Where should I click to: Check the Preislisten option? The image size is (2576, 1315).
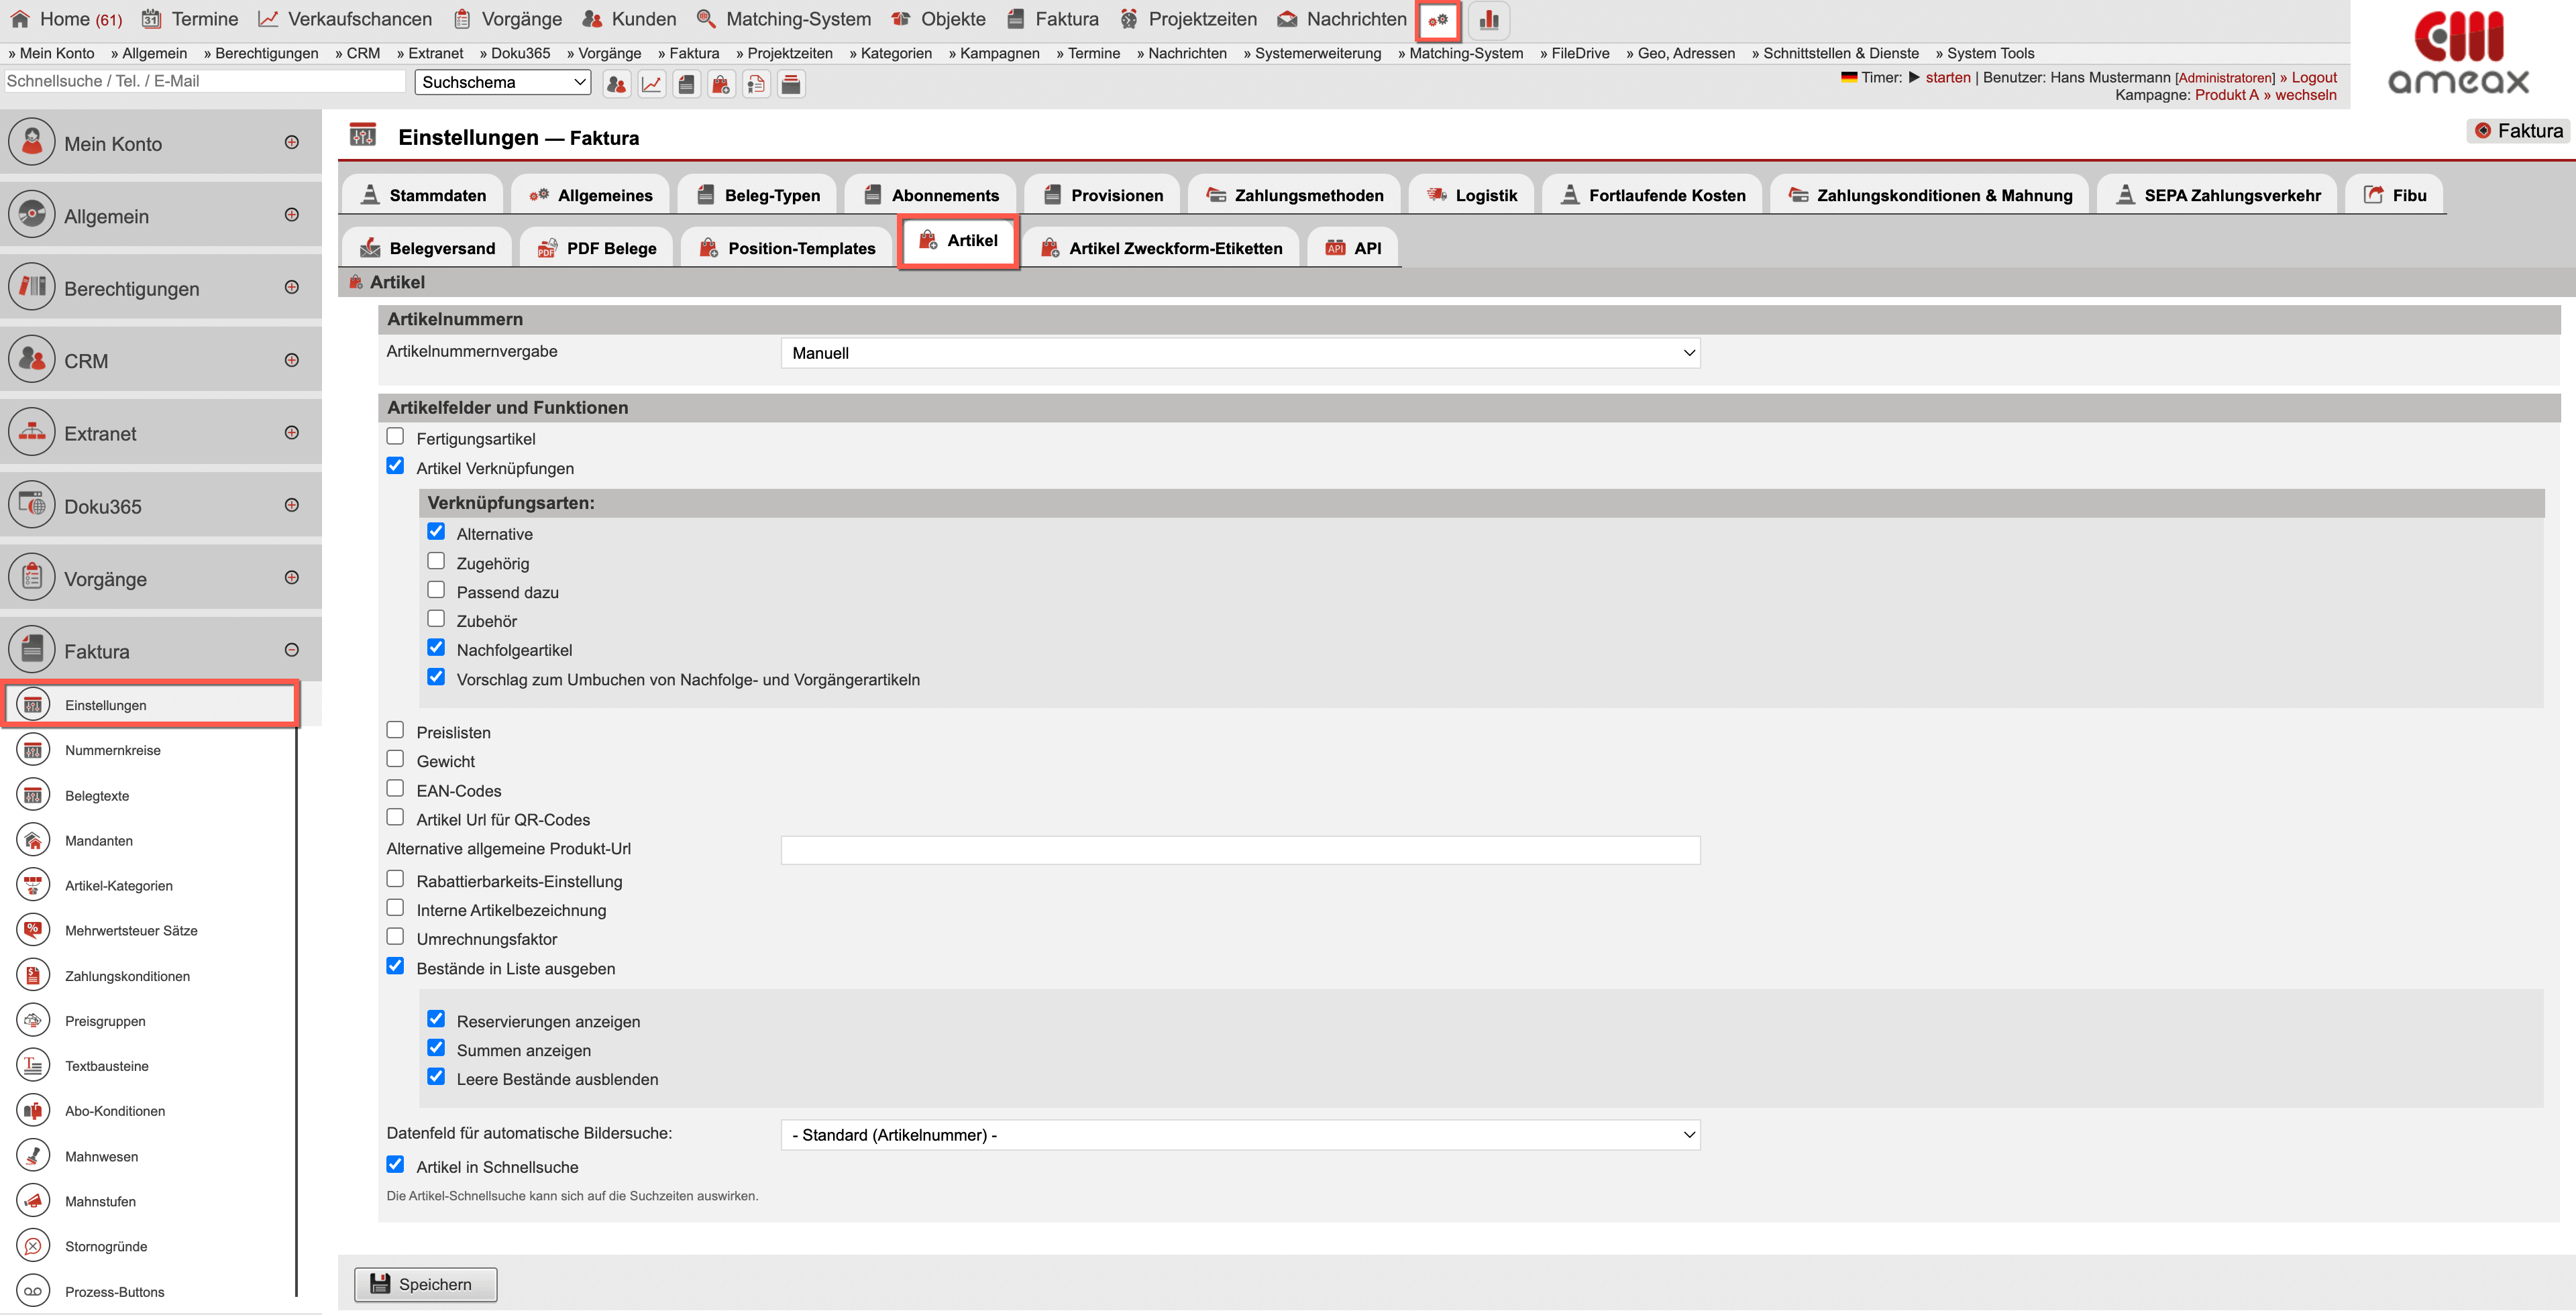[x=396, y=730]
